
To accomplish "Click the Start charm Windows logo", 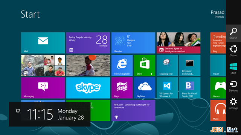I will point(233,67).
